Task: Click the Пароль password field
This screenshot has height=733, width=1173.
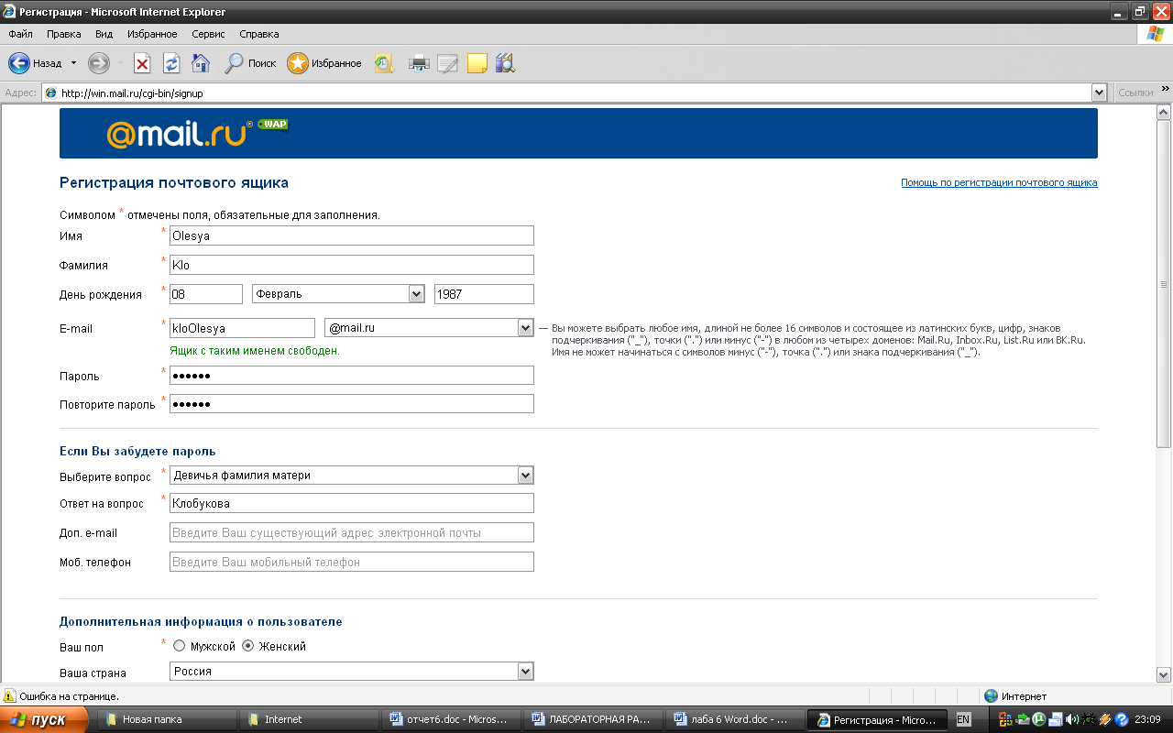Action: tap(352, 376)
